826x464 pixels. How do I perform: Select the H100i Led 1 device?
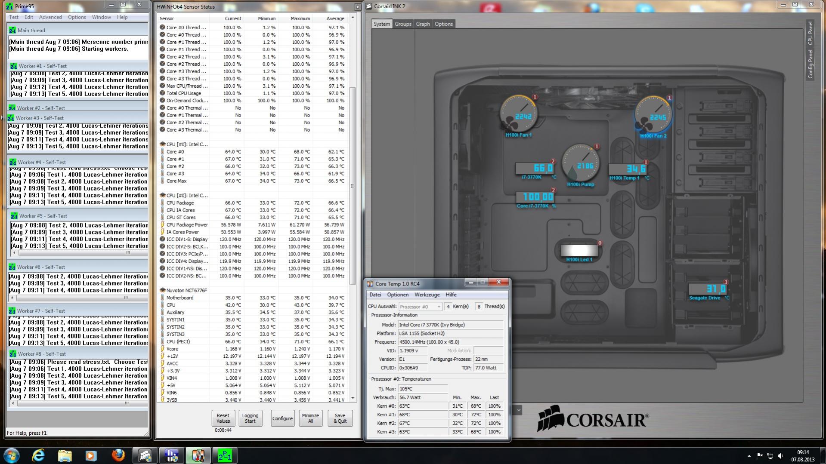pos(579,251)
